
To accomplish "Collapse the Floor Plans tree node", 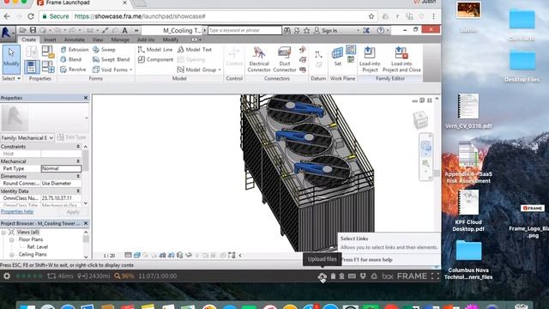I will (11, 239).
